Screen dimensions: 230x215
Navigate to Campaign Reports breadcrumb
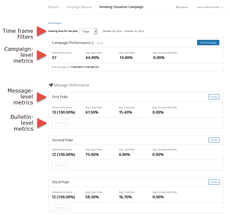78,7
